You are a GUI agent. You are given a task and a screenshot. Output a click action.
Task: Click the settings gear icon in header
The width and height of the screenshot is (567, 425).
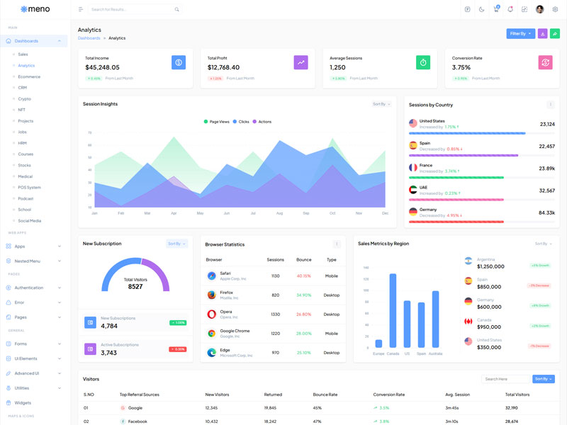pyautogui.click(x=555, y=9)
